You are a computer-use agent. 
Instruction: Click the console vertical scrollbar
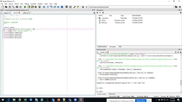pyautogui.click(x=181, y=82)
